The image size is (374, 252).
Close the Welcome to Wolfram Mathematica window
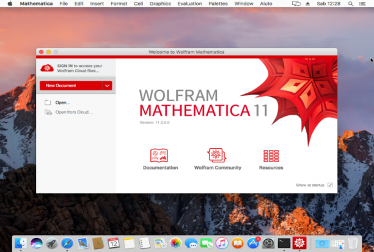(42, 52)
